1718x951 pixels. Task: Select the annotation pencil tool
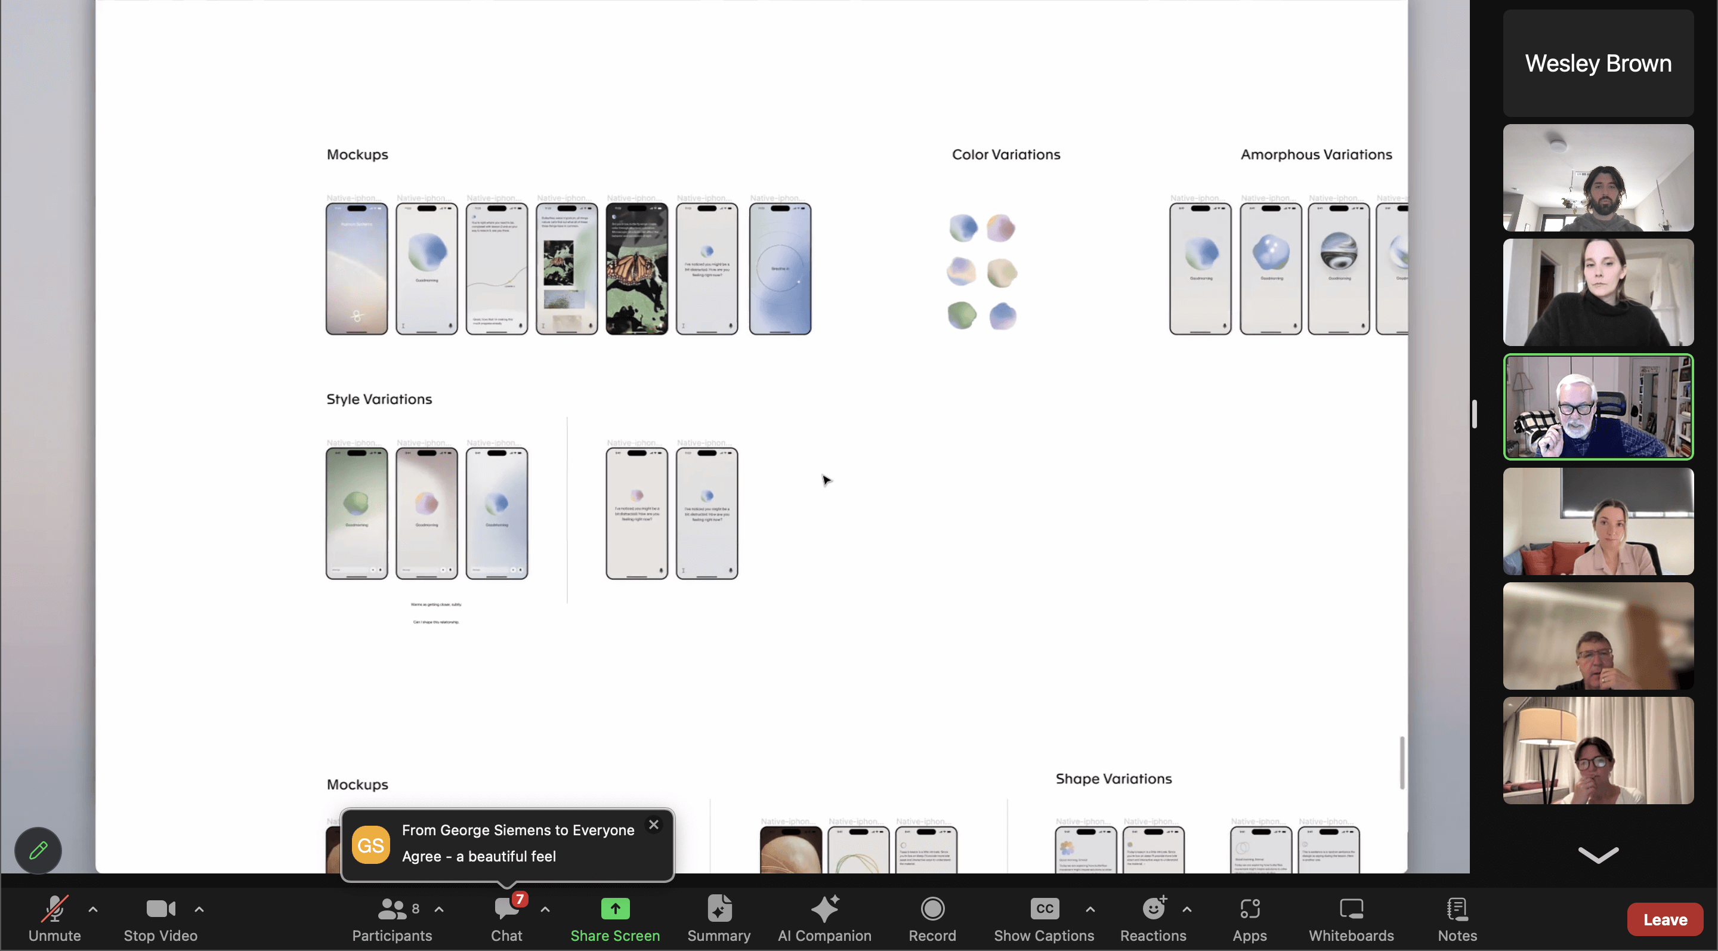coord(38,850)
